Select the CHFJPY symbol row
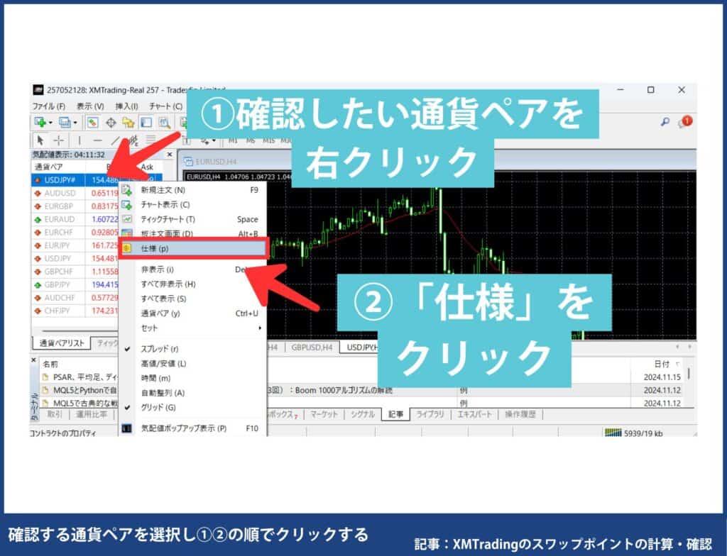 click(75, 311)
